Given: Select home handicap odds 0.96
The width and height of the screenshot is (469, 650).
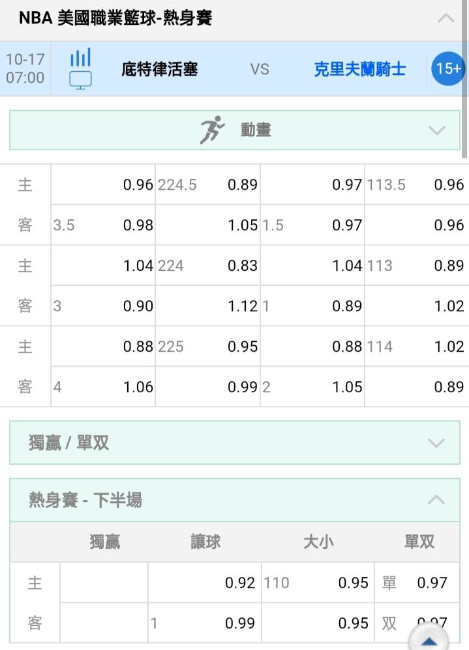Looking at the screenshot, I should [103, 185].
